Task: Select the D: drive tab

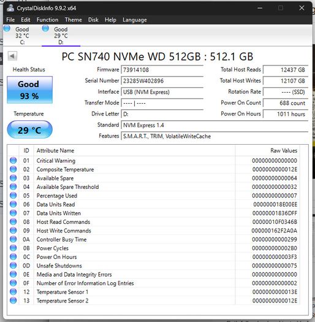Action: coord(61,36)
